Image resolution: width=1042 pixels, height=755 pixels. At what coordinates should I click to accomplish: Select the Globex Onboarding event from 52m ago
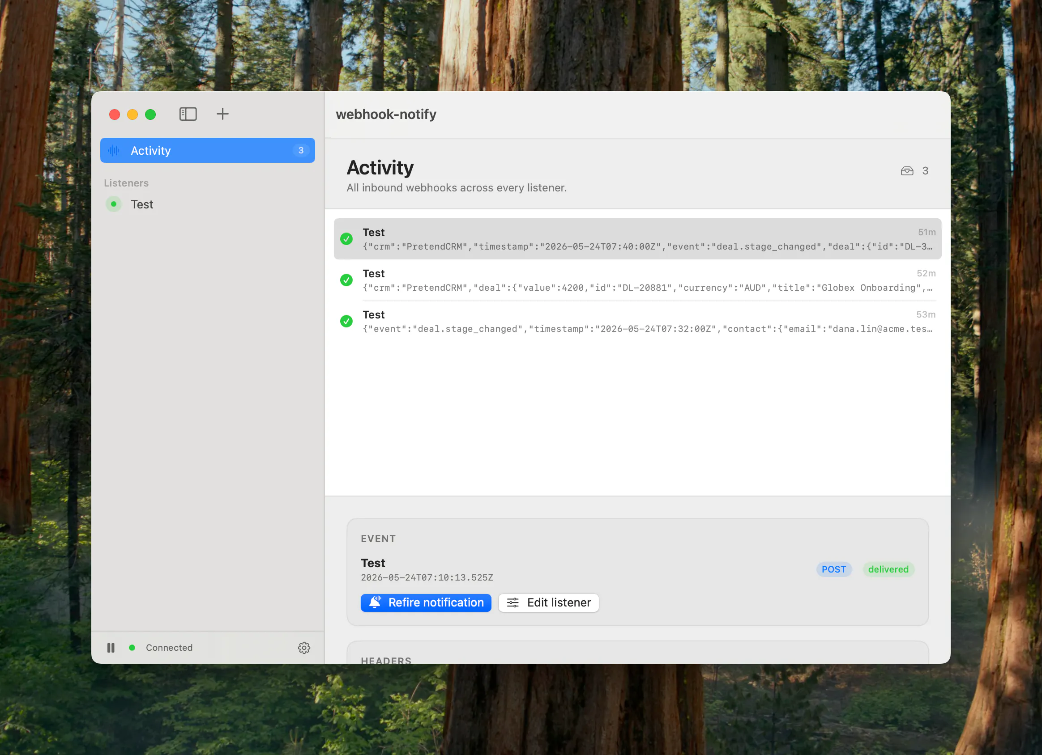coord(638,280)
